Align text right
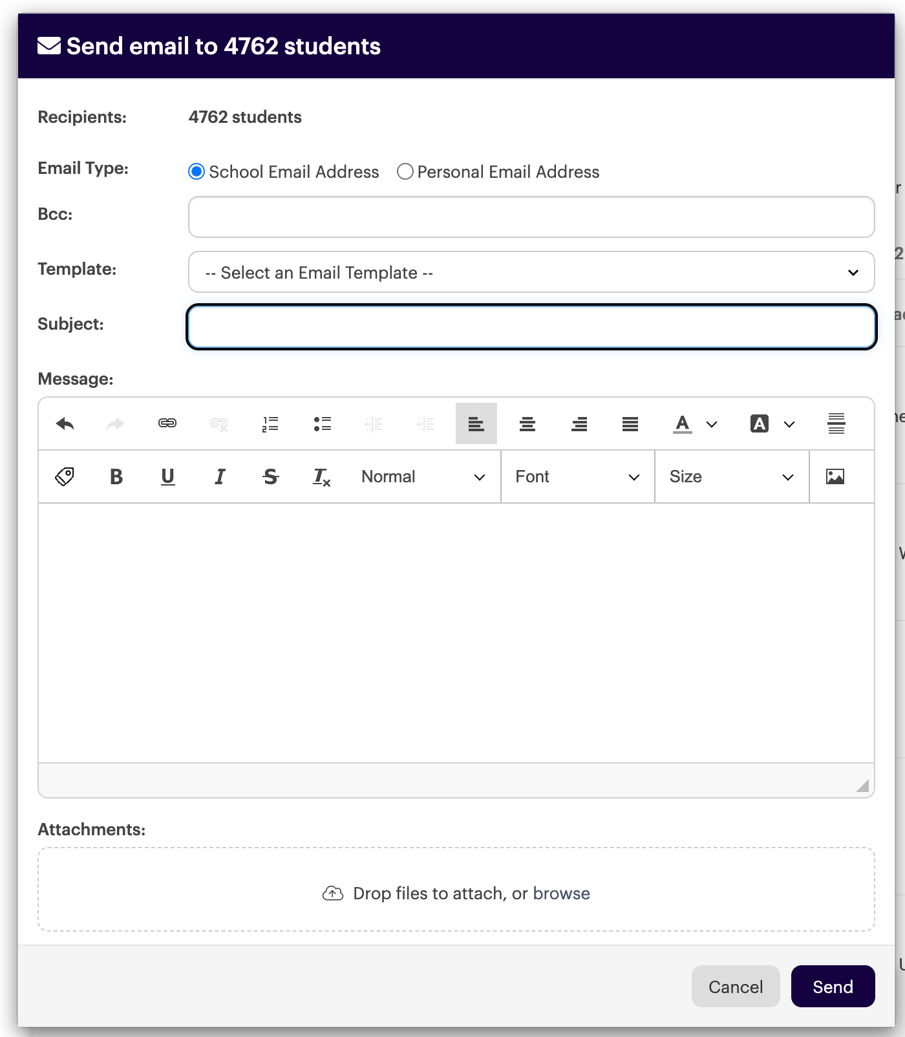 579,424
